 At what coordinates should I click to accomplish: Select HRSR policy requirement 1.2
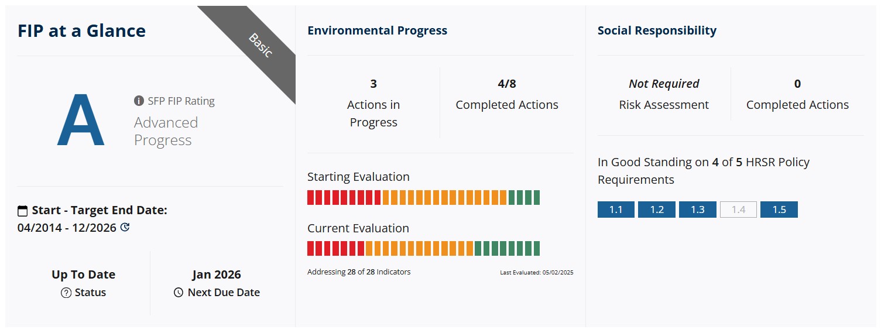(x=657, y=210)
